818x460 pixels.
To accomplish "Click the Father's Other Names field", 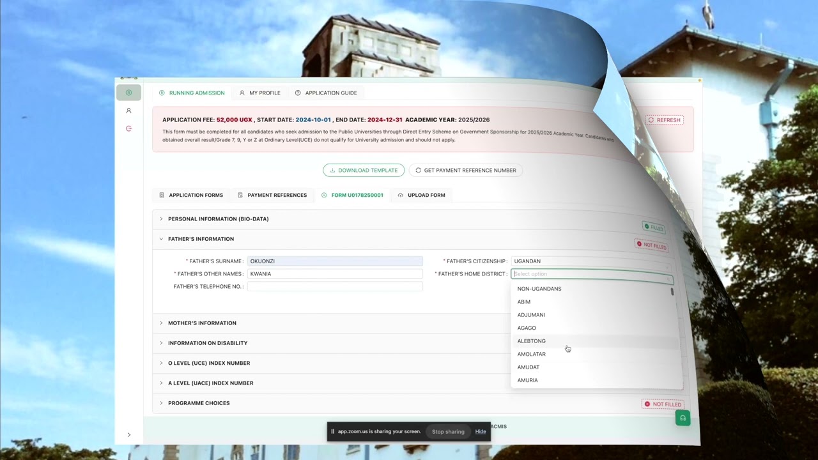I will click(335, 273).
